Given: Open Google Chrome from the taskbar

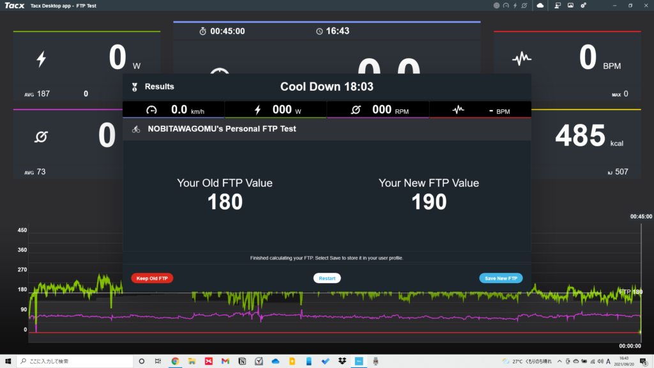Looking at the screenshot, I should [175, 361].
